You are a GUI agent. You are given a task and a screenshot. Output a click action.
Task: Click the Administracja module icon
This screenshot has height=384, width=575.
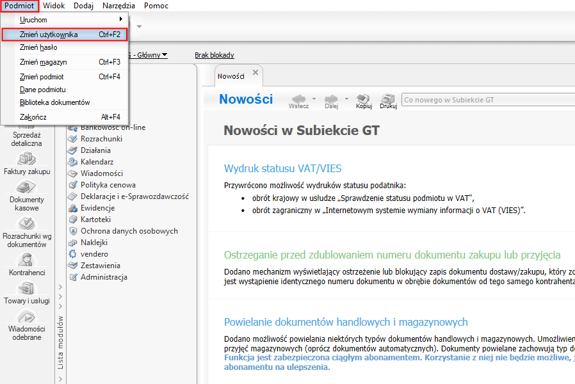73,277
